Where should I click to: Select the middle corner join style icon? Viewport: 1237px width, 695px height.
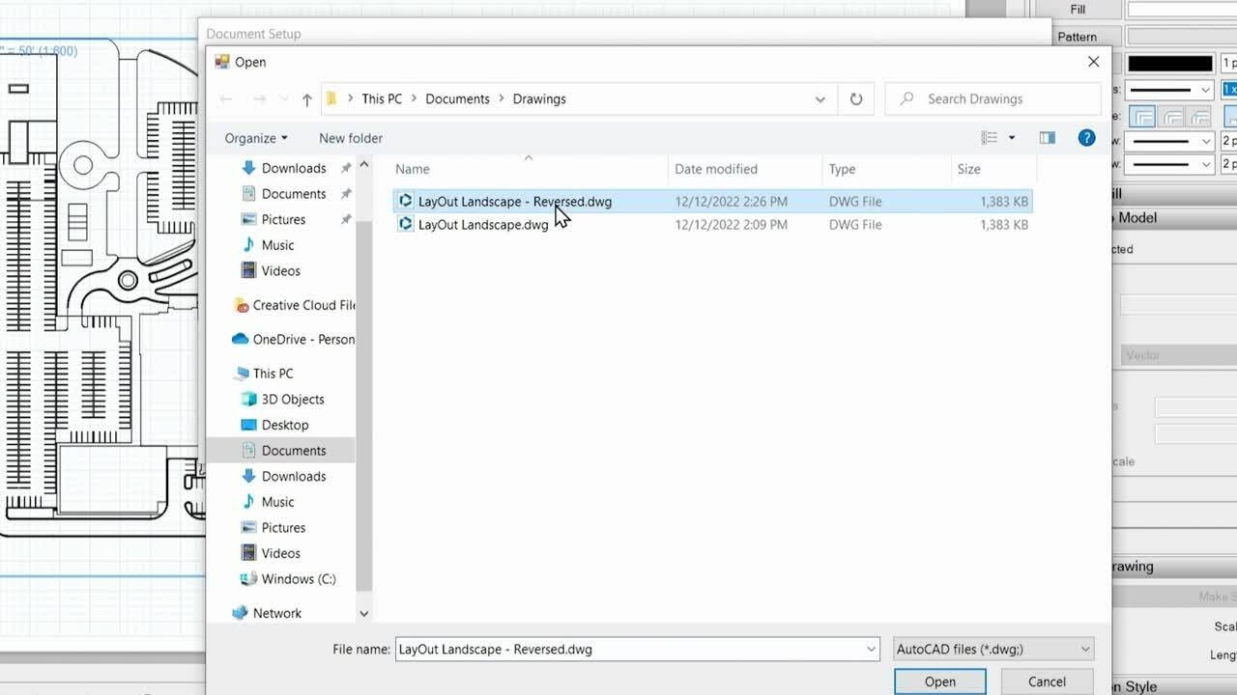click(1171, 116)
